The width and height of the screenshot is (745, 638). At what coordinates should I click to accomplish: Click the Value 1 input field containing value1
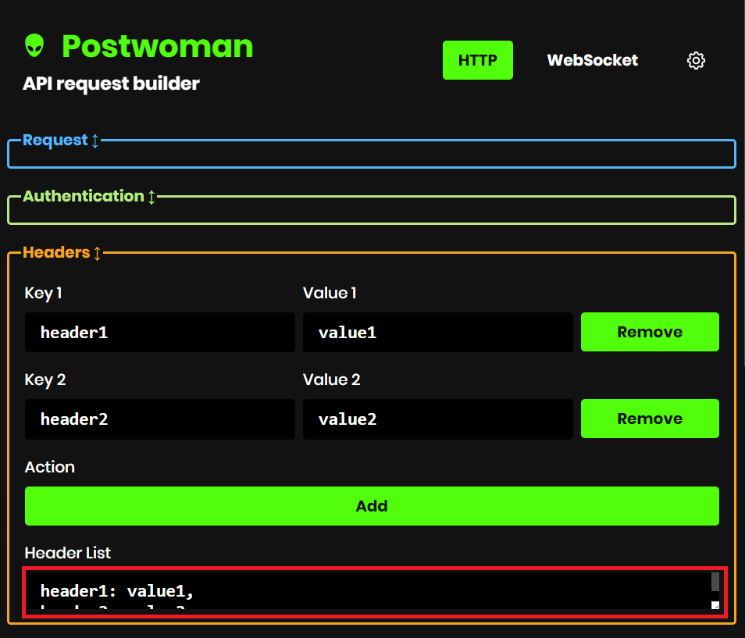click(437, 332)
